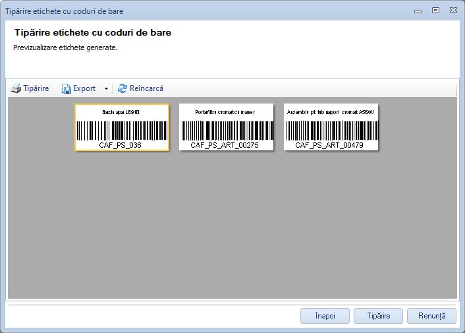Click the printer icon in the toolbar
The height and width of the screenshot is (333, 465).
pos(16,88)
